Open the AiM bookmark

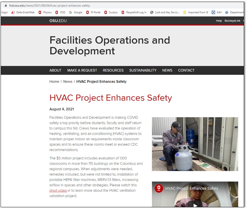click(217, 12)
